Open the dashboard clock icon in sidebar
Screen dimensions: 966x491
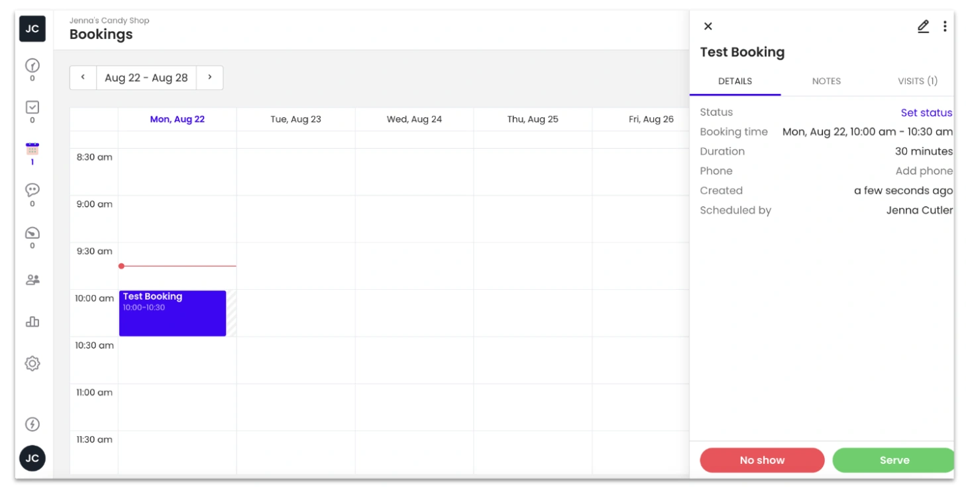coord(32,66)
